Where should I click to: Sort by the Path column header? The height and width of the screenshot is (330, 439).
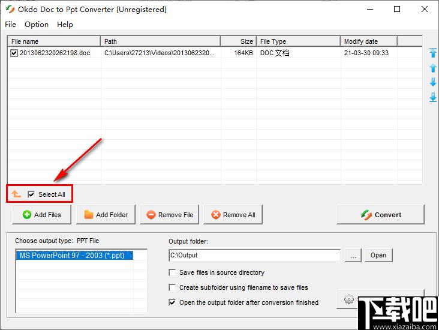[x=160, y=41]
